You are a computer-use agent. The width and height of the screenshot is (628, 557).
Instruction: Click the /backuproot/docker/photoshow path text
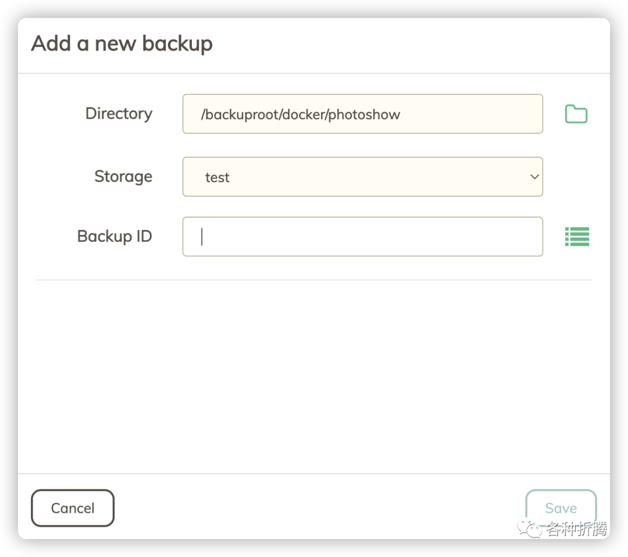[x=301, y=114]
